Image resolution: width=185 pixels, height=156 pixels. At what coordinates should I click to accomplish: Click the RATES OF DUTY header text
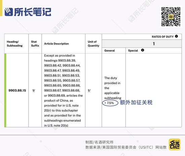(x=162, y=37)
